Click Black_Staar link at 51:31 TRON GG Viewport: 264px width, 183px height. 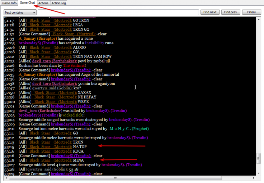coord(49,30)
